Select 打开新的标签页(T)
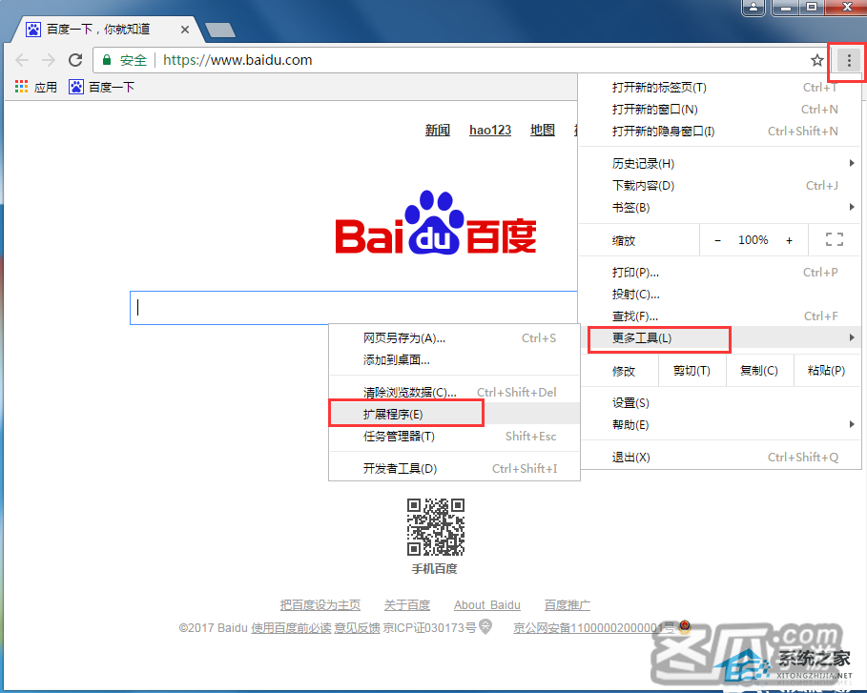 [720, 88]
